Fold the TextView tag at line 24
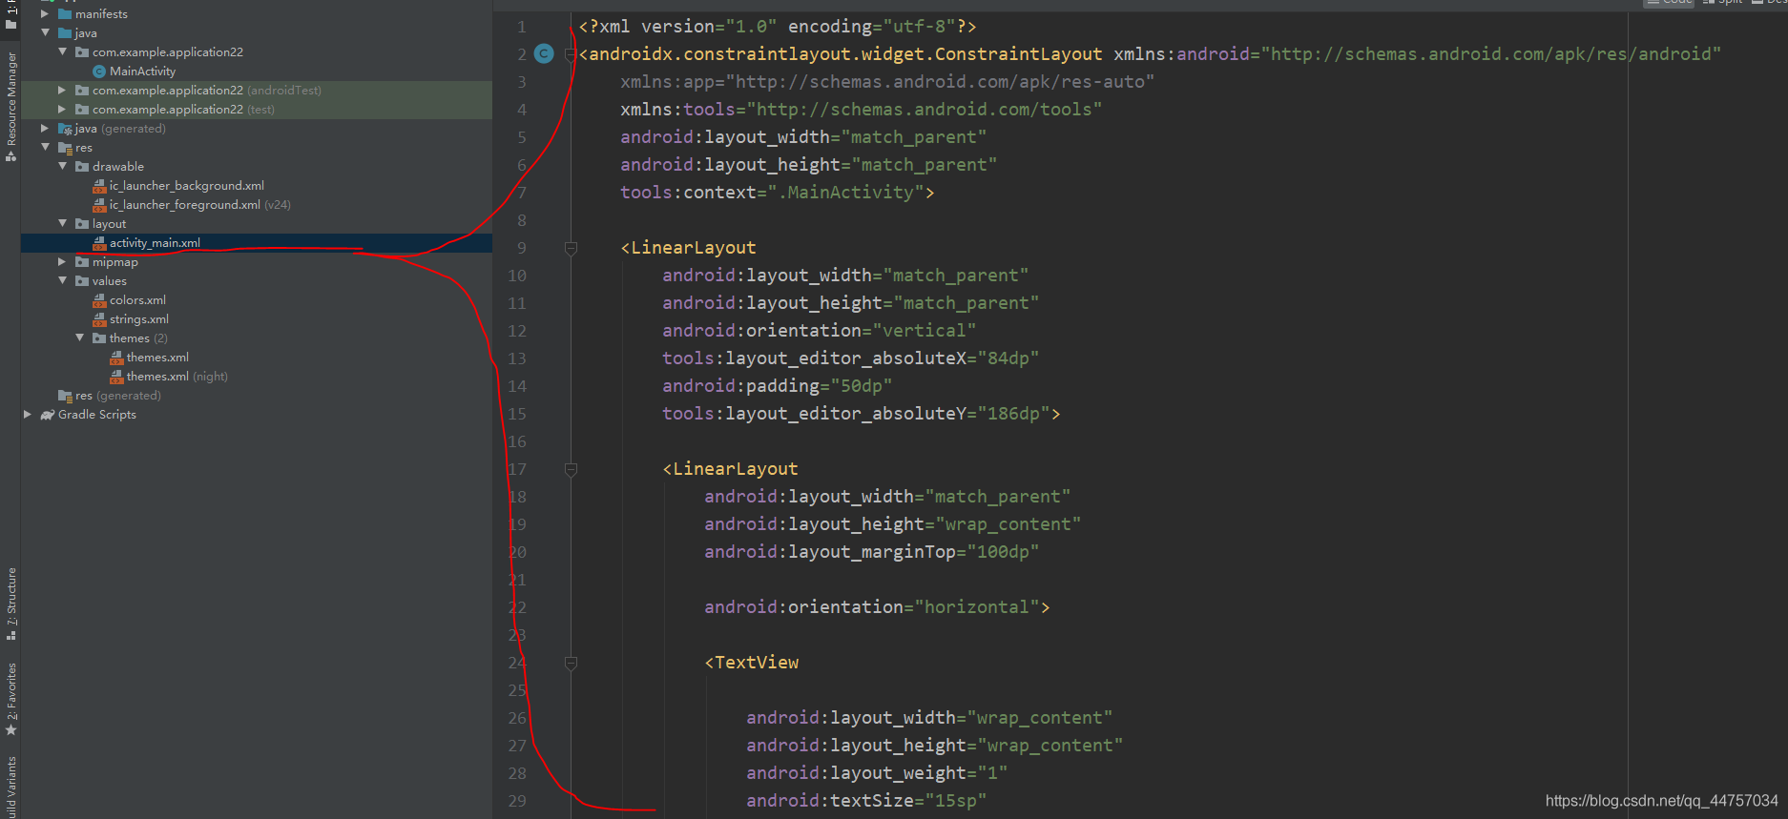Viewport: 1788px width, 819px height. tap(571, 663)
